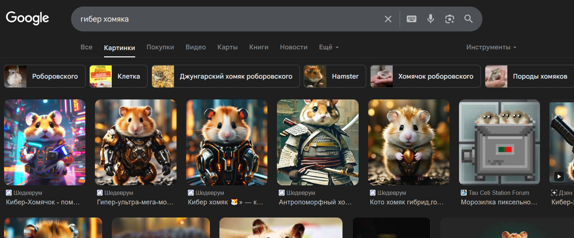Start voice search with microphone icon
The height and width of the screenshot is (238, 574).
point(430,19)
